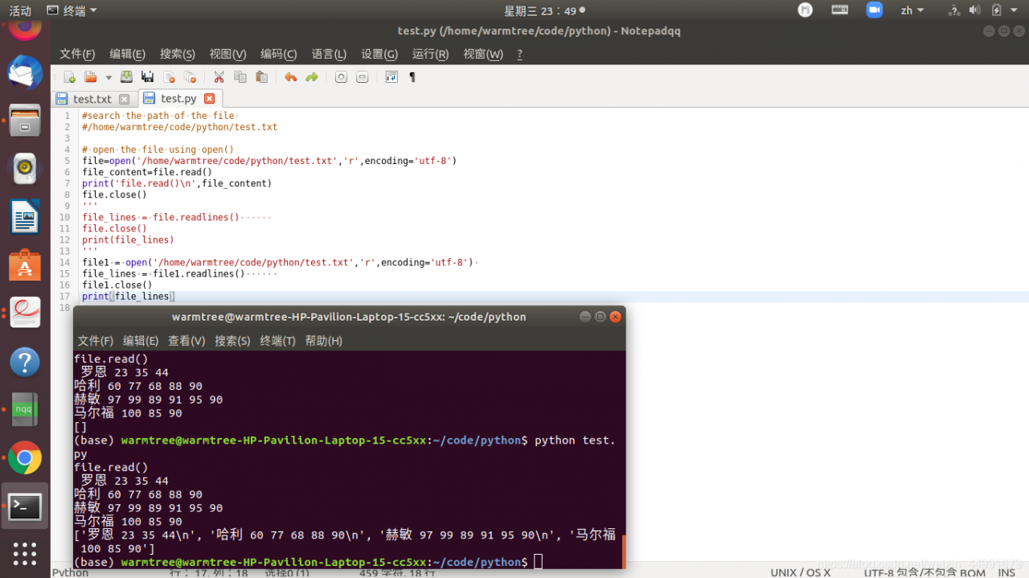Image resolution: width=1029 pixels, height=578 pixels.
Task: Open Ubuntu Software from the dock
Action: [25, 264]
